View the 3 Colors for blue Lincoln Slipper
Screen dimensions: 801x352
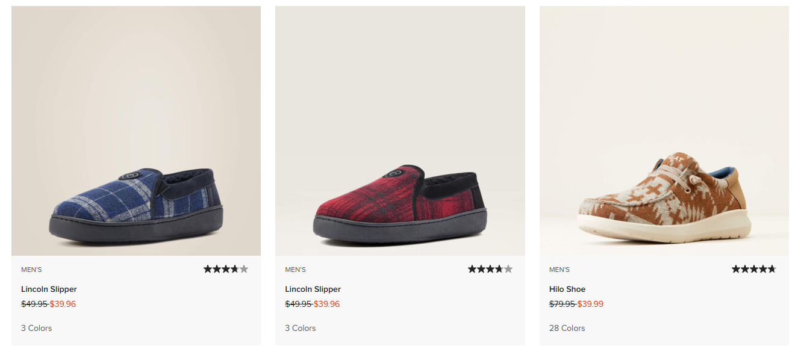click(x=36, y=328)
